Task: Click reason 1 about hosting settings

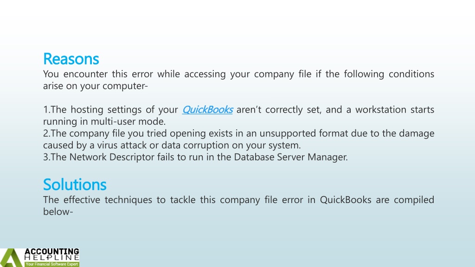Action: 239,115
